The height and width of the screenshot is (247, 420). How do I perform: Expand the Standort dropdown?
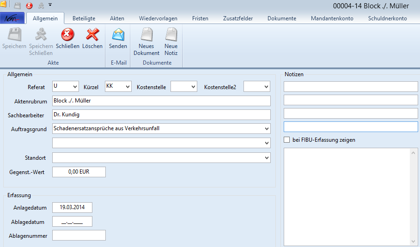pyautogui.click(x=266, y=158)
